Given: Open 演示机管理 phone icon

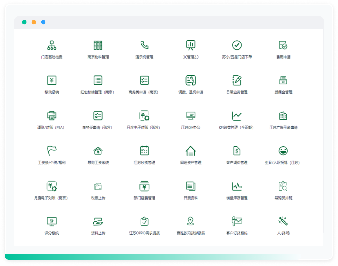Looking at the screenshot, I should tap(144, 45).
